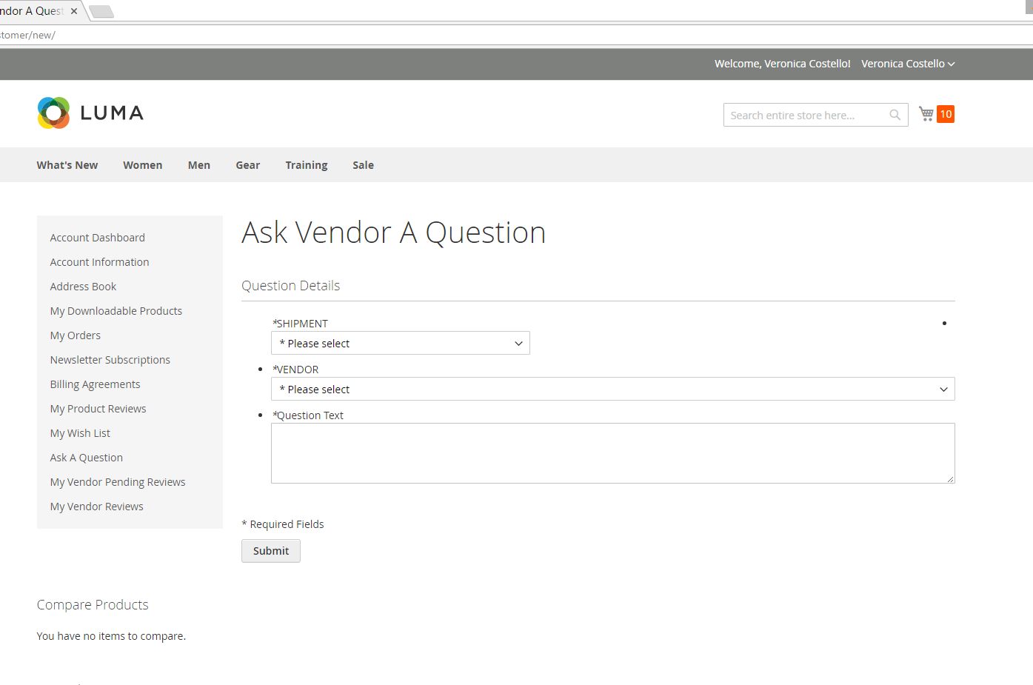
Task: Open the Gear menu
Action: coord(248,165)
